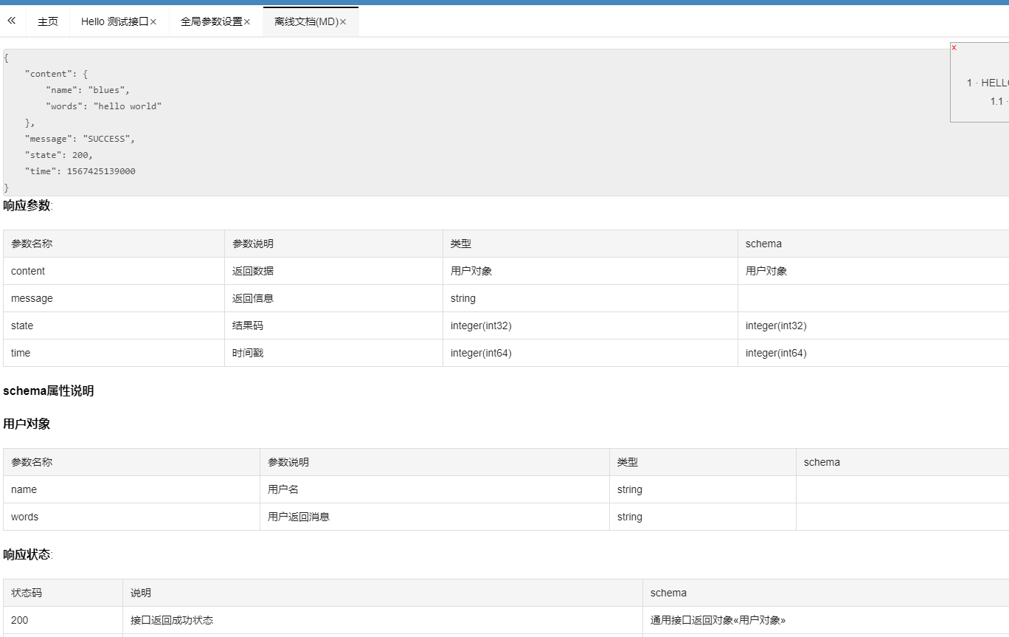This screenshot has width=1009, height=637.
Task: Dismiss the floating outline panel via red x
Action: 954,48
